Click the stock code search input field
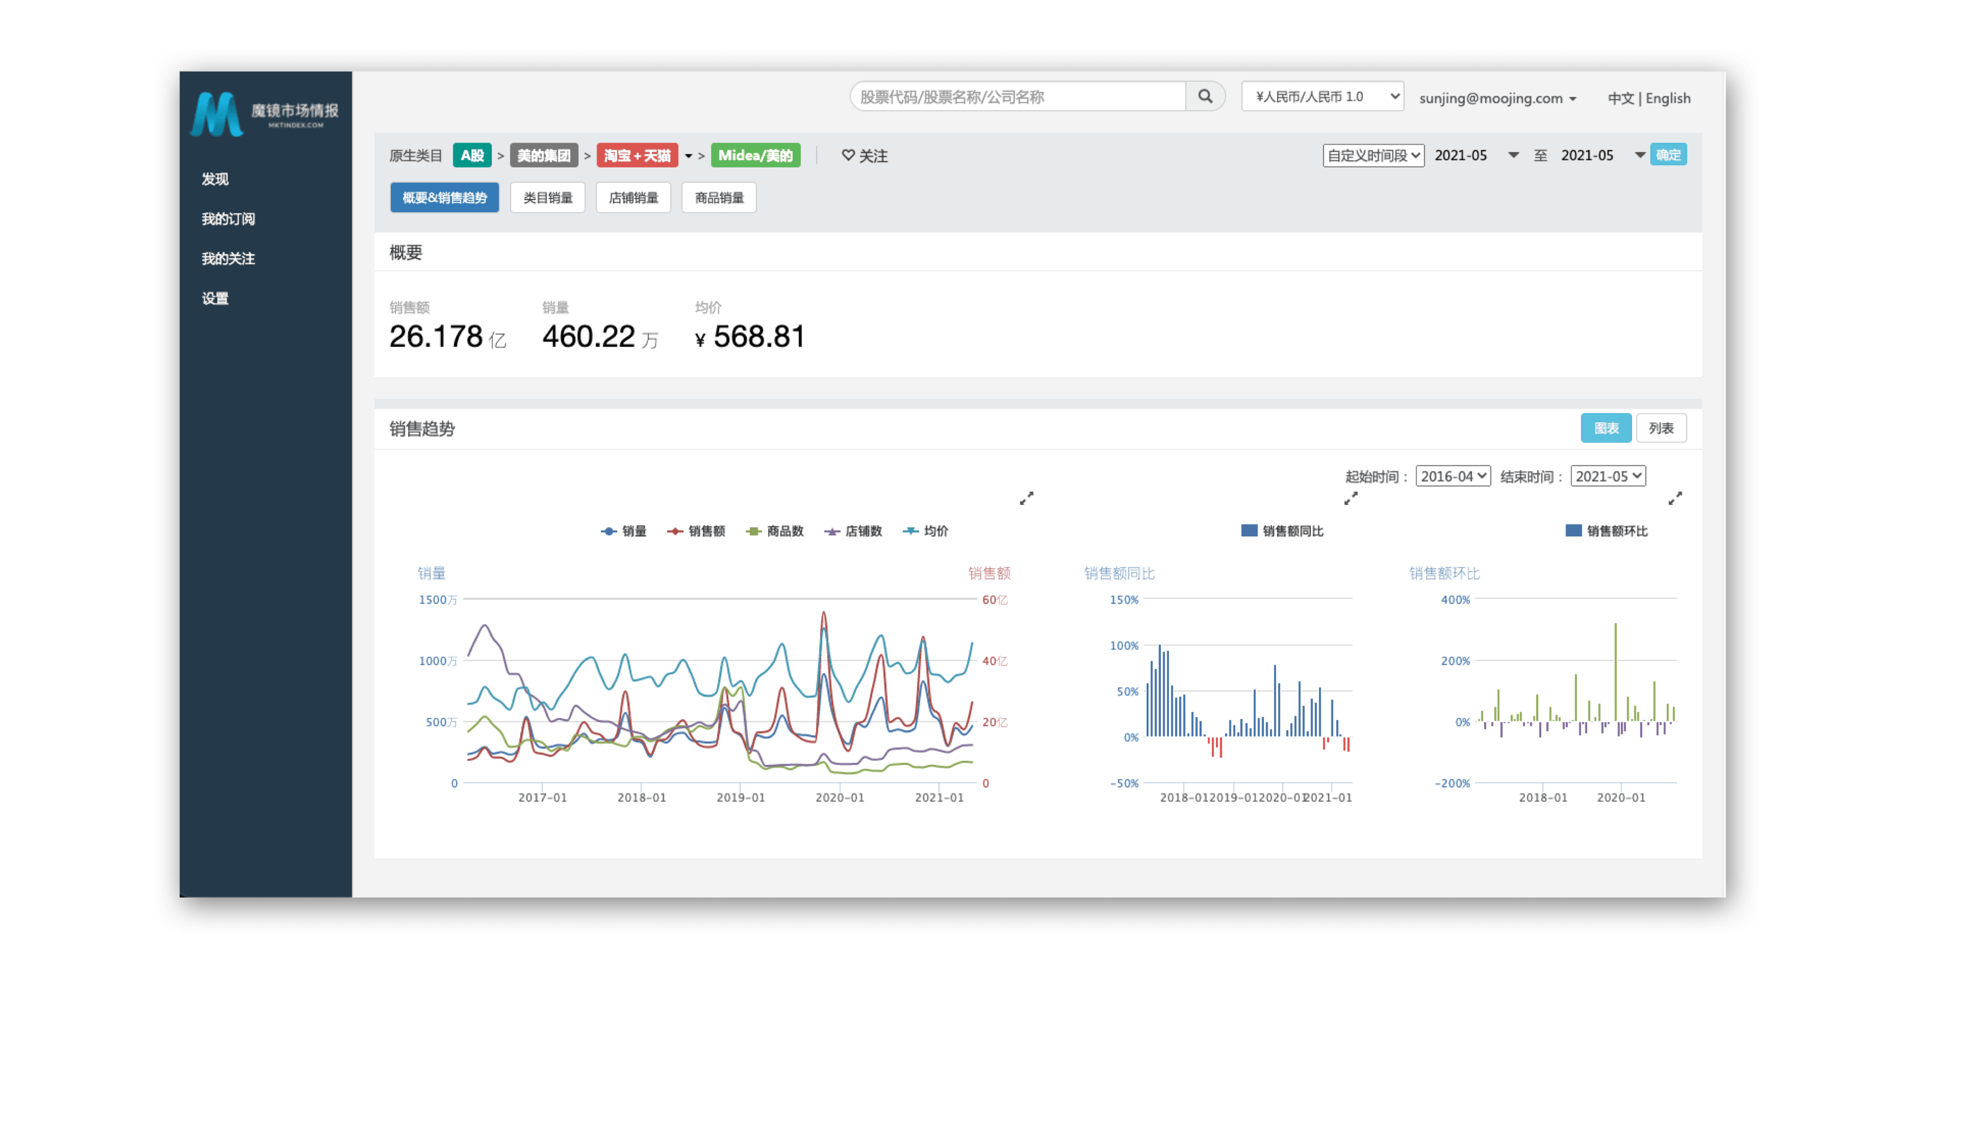Image resolution: width=1964 pixels, height=1133 pixels. pos(1017,96)
